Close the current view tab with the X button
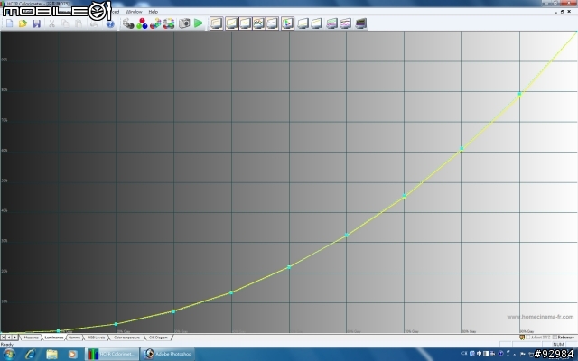Viewport: 578px width, 361px height. point(3,338)
